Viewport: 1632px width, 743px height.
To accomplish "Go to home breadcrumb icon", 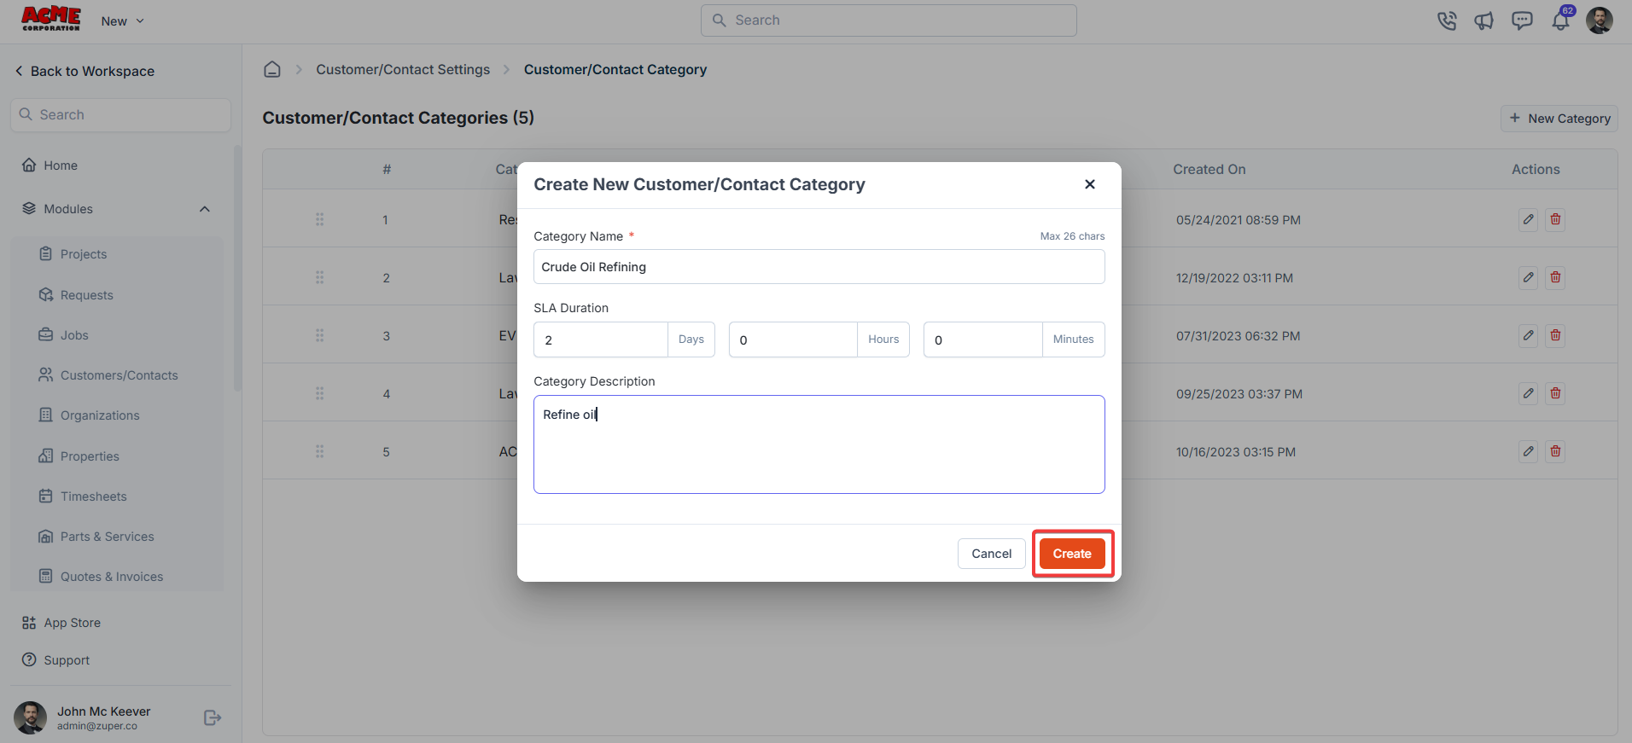I will (x=272, y=69).
